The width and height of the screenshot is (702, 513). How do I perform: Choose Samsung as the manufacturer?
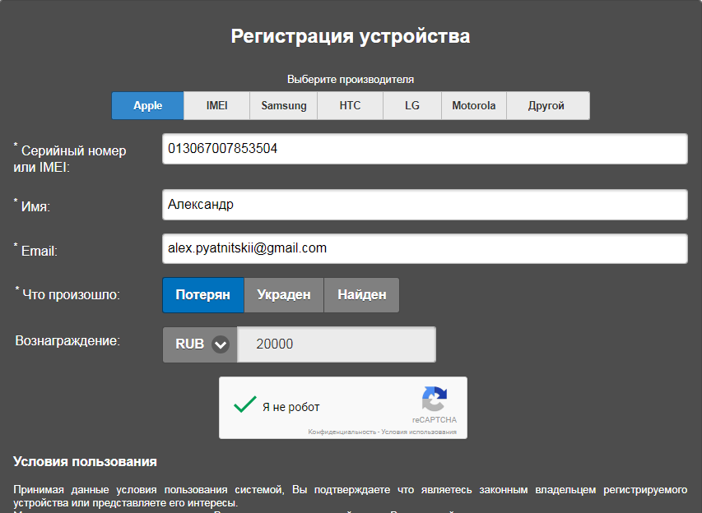[284, 105]
